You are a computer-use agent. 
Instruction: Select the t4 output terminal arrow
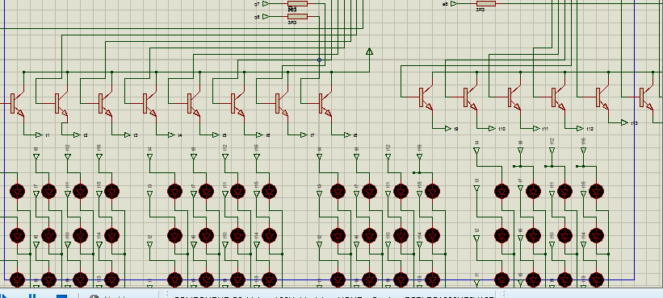coord(171,135)
